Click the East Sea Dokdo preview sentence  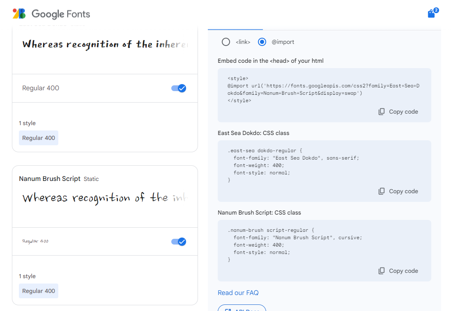point(105,45)
